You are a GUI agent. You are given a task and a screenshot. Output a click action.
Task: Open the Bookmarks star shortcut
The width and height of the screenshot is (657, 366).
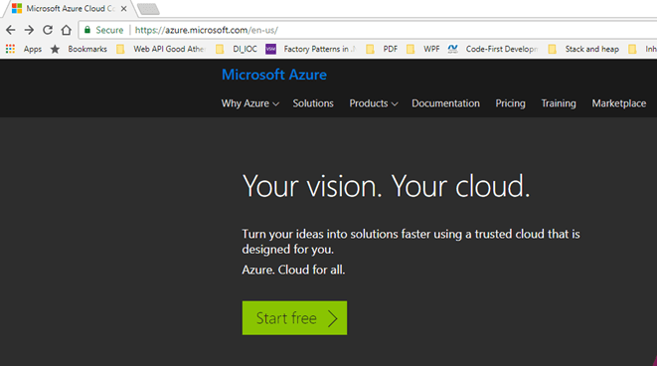point(79,49)
